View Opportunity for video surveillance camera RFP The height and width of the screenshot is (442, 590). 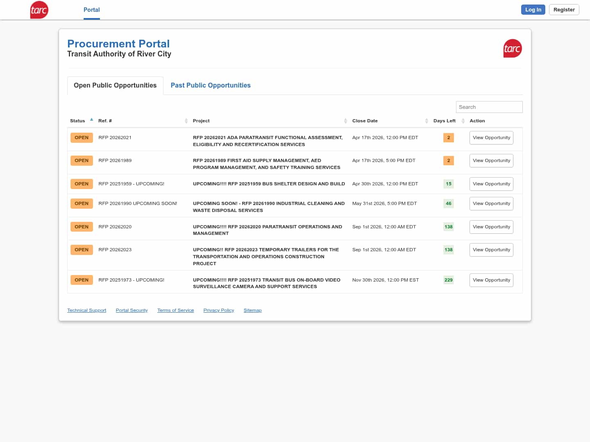point(491,280)
